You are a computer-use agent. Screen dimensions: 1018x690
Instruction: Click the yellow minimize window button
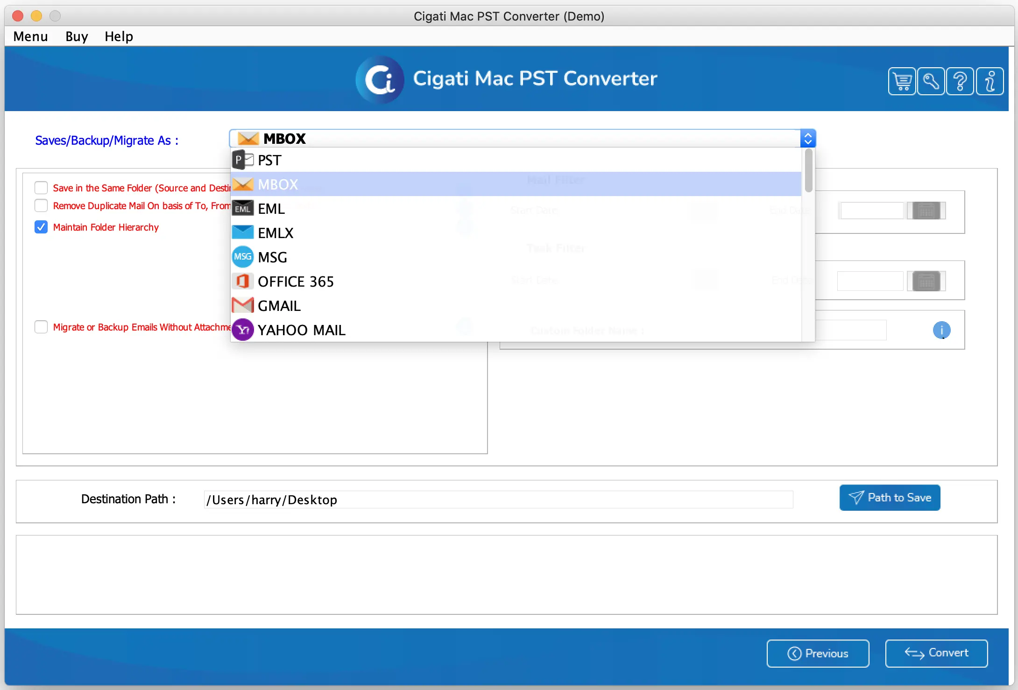coord(36,16)
